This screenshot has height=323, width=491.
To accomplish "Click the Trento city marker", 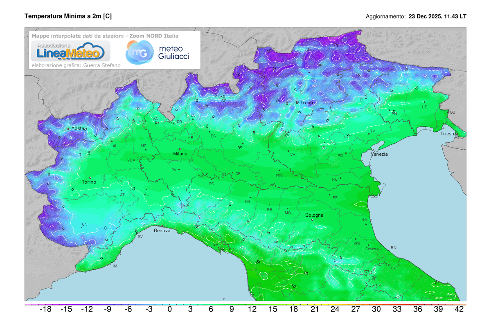I will pos(297,102).
